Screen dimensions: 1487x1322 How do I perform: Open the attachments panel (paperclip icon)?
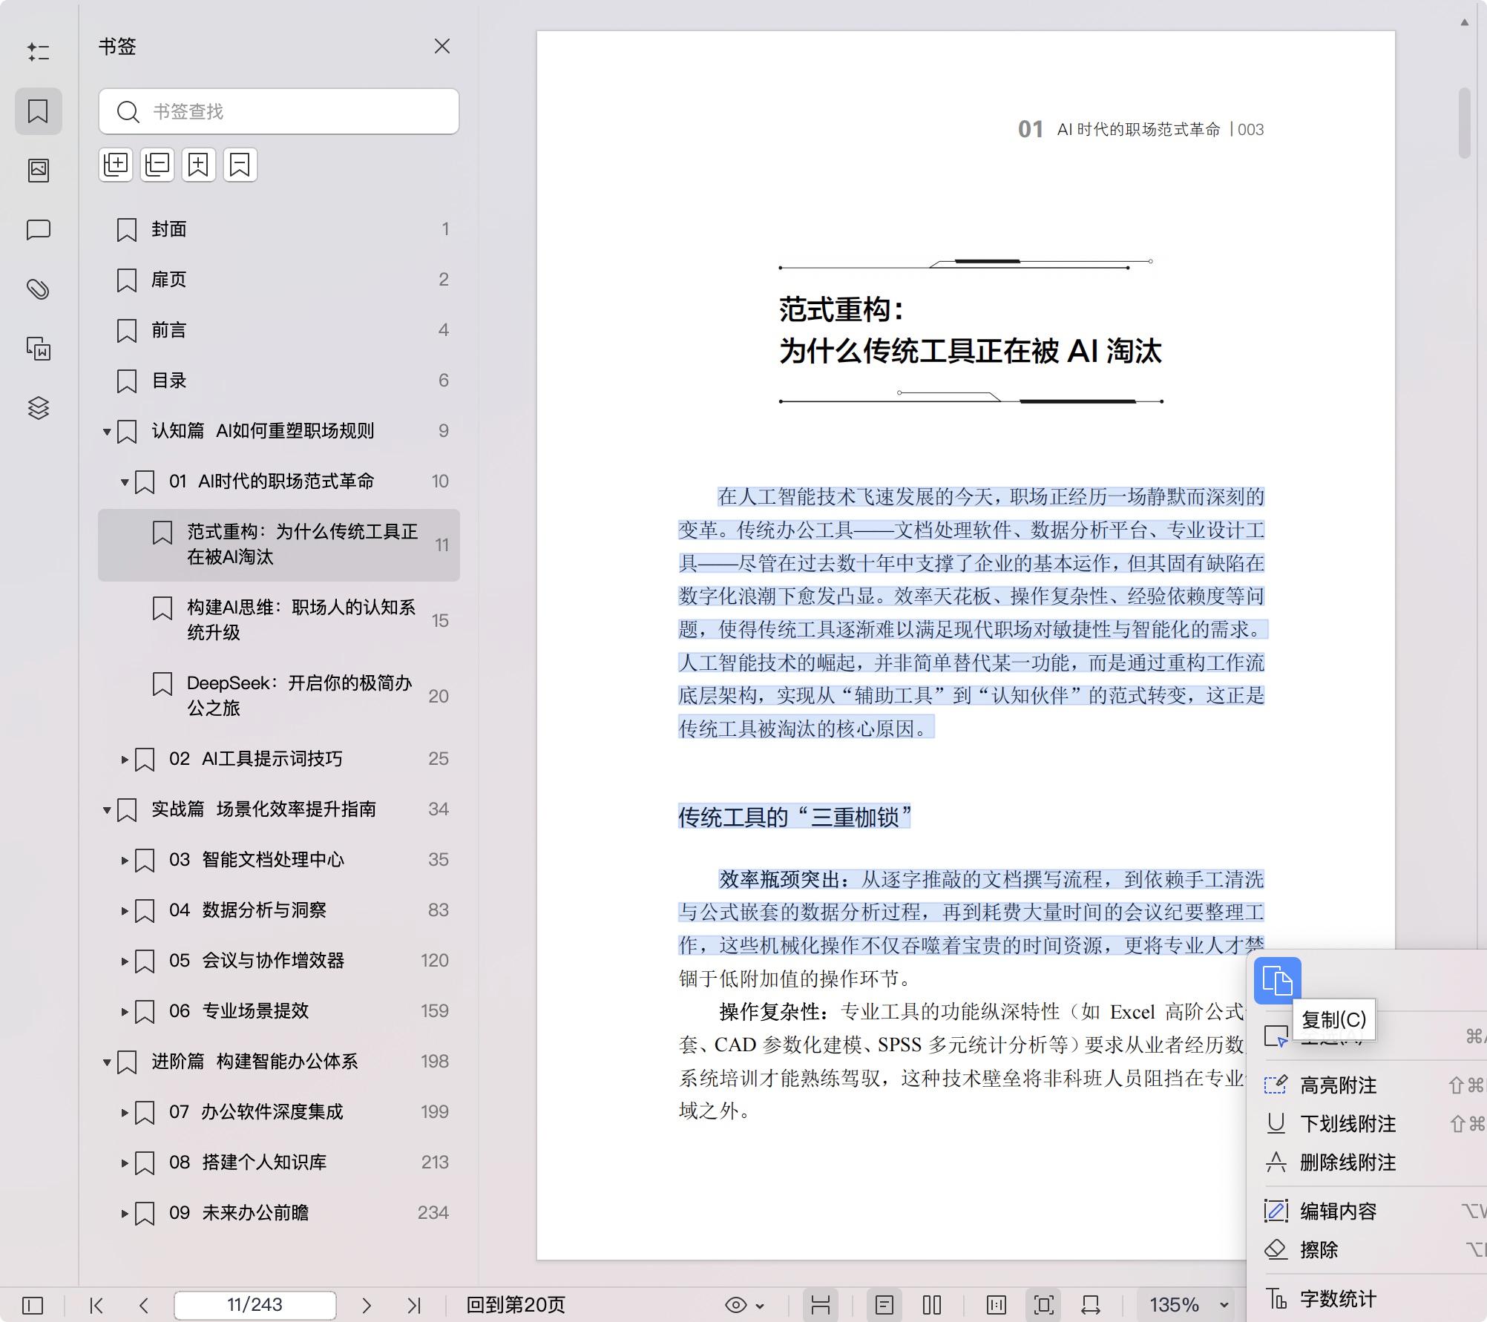pos(39,289)
